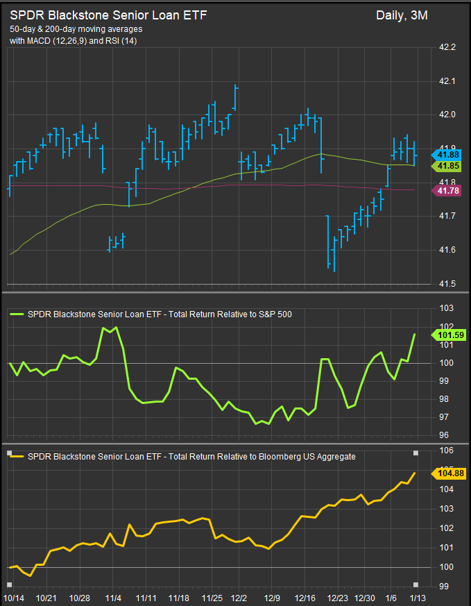Viewport: 471px width, 606px height.
Task: Click the 41.6 price axis label
Action: tap(447, 250)
